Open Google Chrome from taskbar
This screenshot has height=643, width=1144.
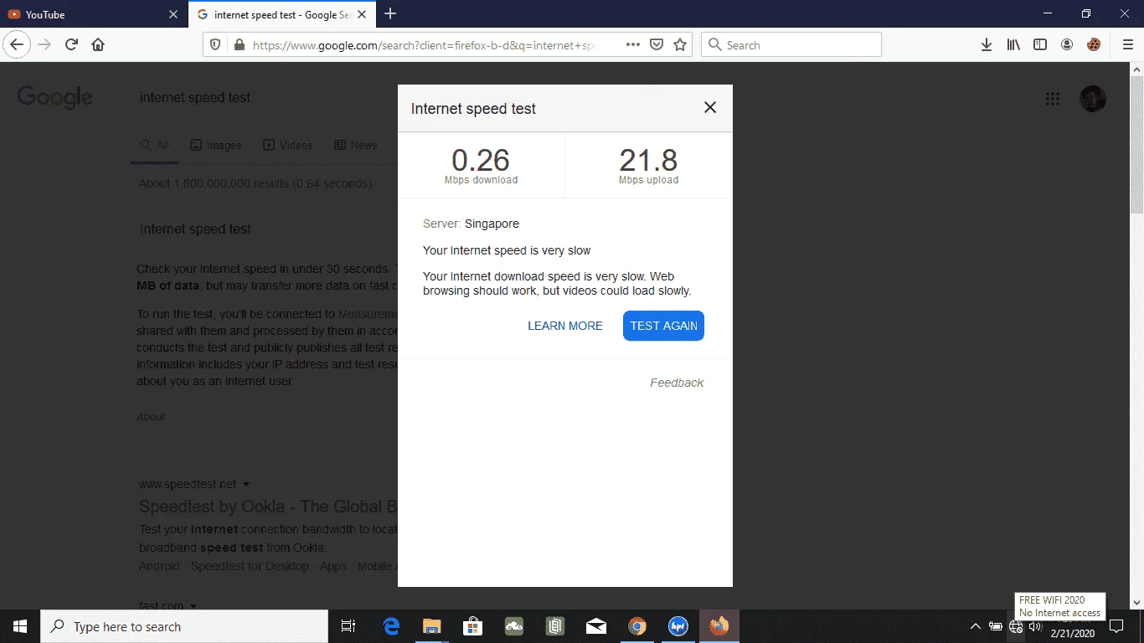tap(637, 626)
